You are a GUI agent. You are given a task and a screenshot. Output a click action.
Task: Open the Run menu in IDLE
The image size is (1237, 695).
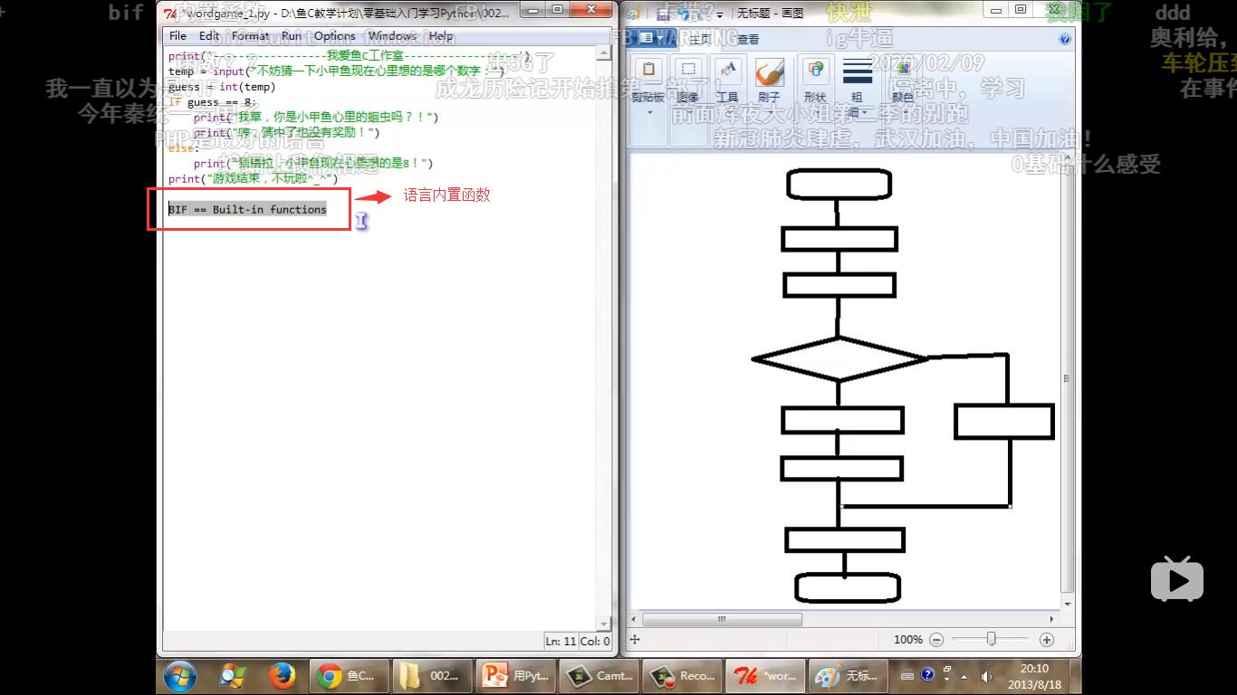tap(291, 36)
